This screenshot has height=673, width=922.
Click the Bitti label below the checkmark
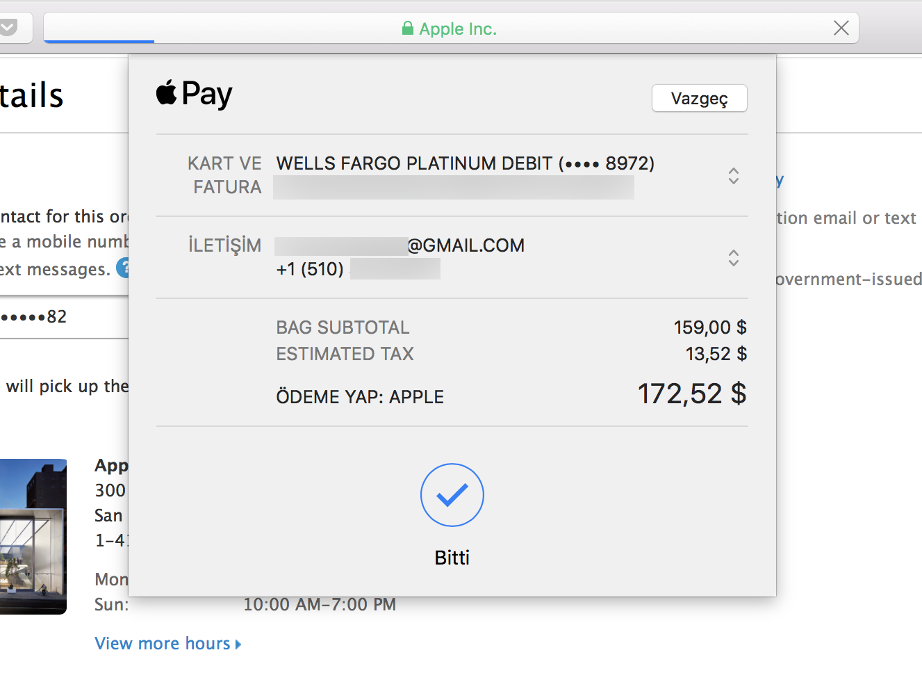point(452,557)
